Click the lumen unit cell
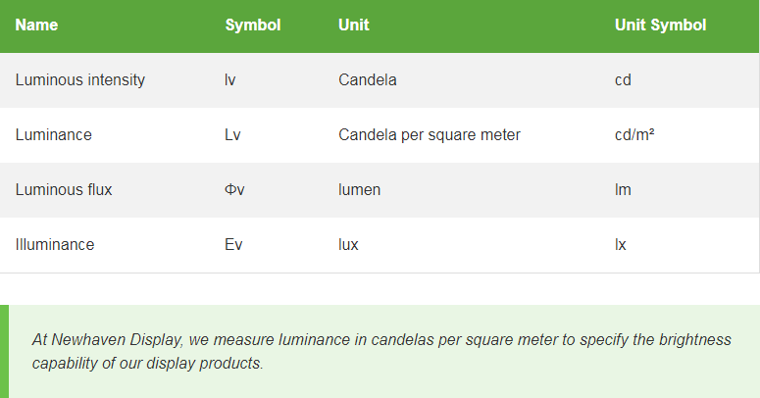The image size is (760, 398). coord(359,189)
